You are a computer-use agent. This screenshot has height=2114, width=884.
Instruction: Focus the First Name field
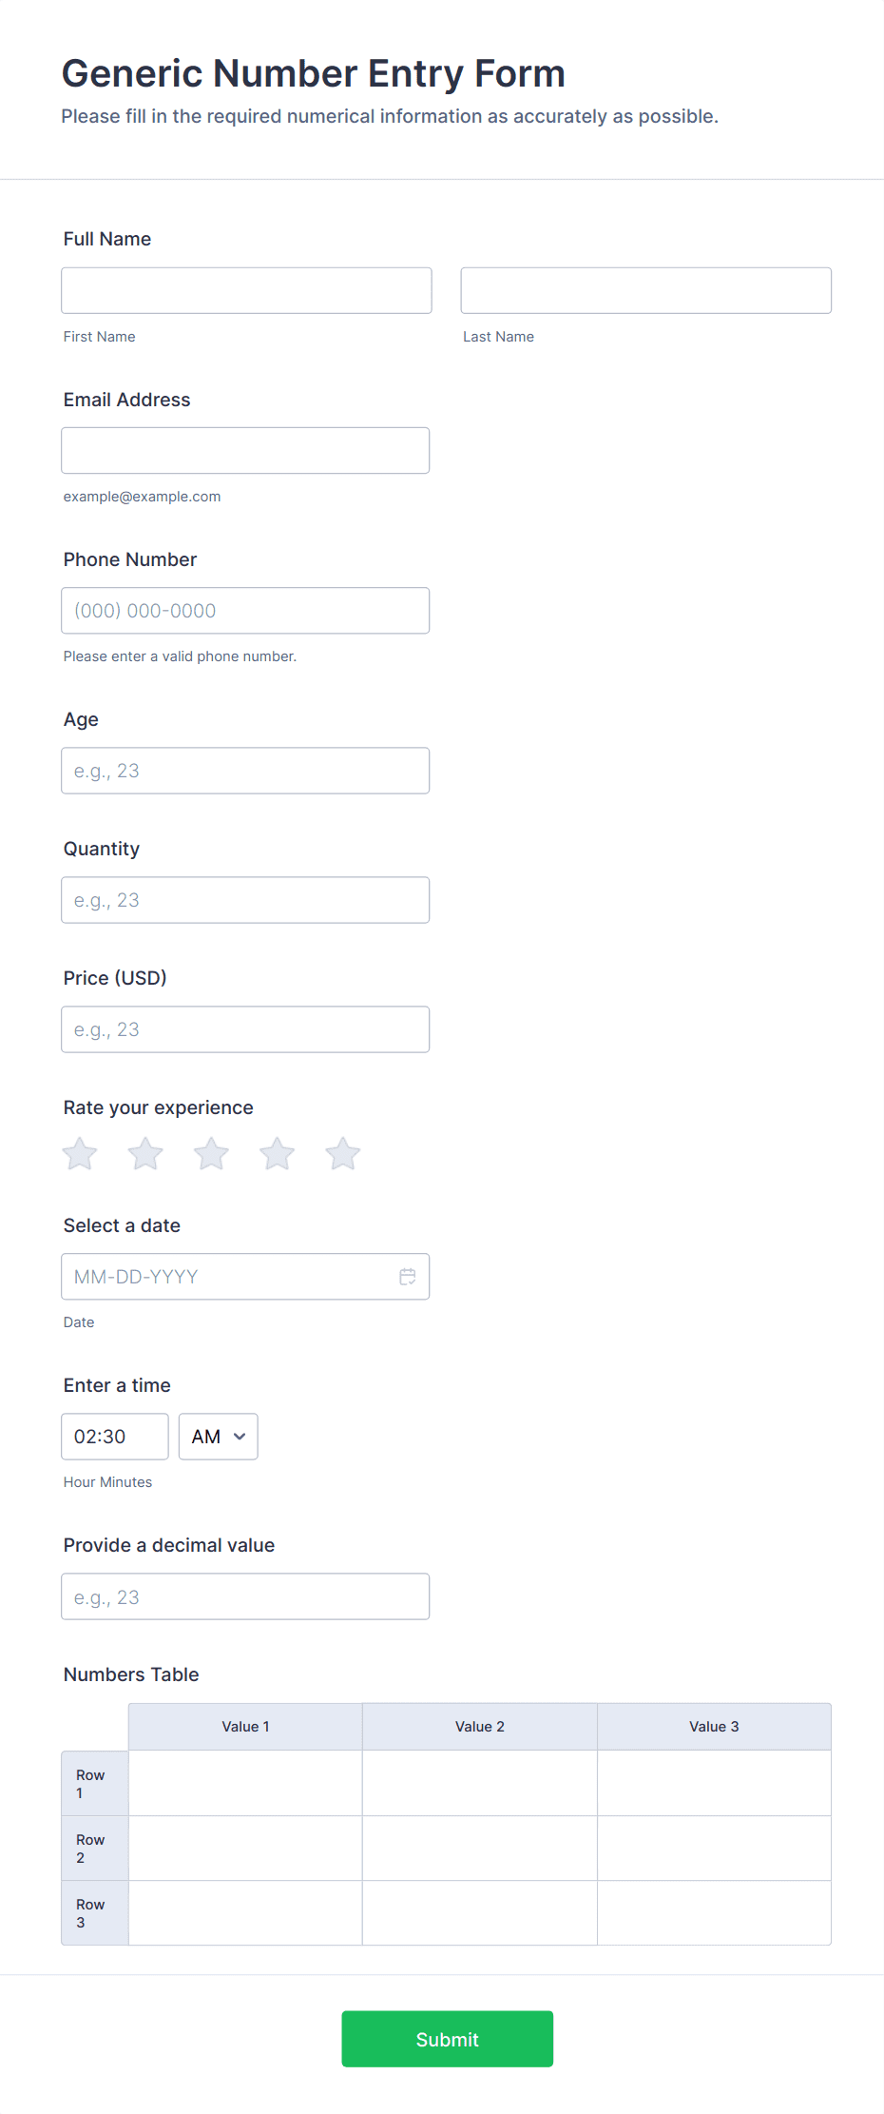coord(246,290)
